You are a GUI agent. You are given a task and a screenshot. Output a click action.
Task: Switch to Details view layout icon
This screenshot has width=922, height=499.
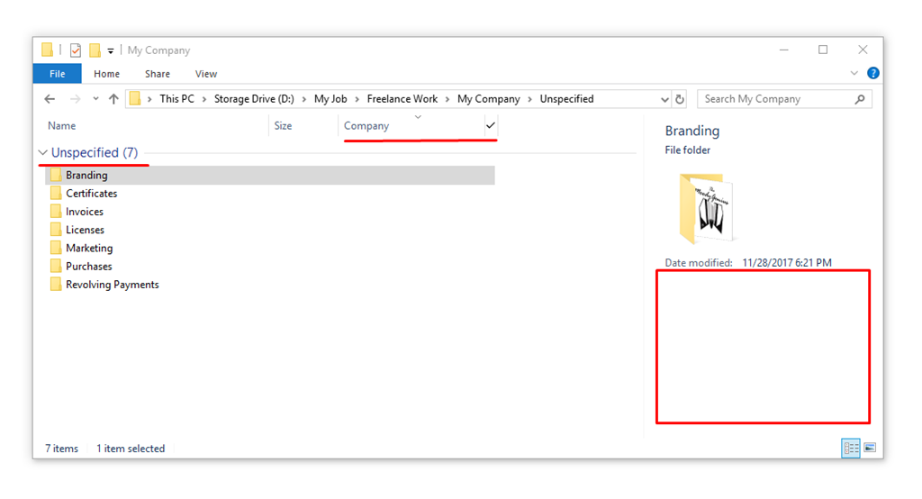tap(850, 449)
